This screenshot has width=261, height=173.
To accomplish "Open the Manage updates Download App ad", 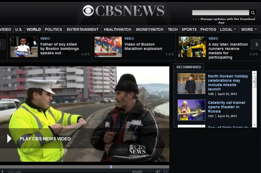I will 228,21.
